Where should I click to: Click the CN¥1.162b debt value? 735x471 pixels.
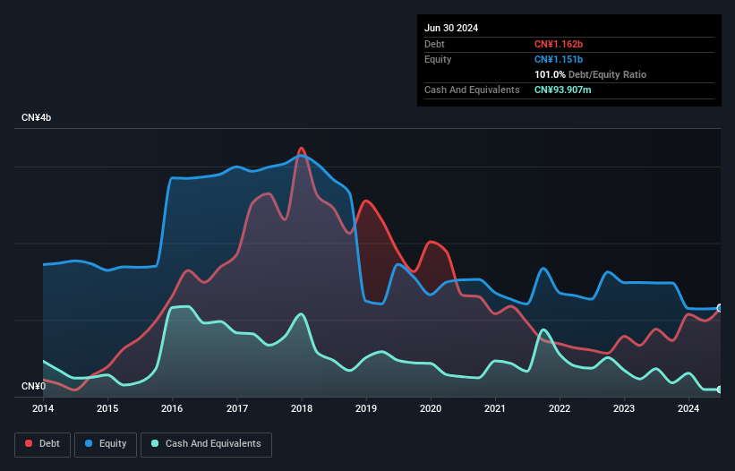pos(559,44)
